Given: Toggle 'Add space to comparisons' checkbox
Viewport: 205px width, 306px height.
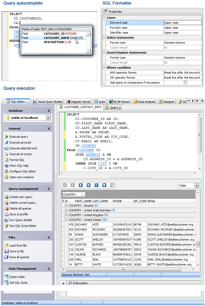Looking at the screenshot, I should [185, 83].
